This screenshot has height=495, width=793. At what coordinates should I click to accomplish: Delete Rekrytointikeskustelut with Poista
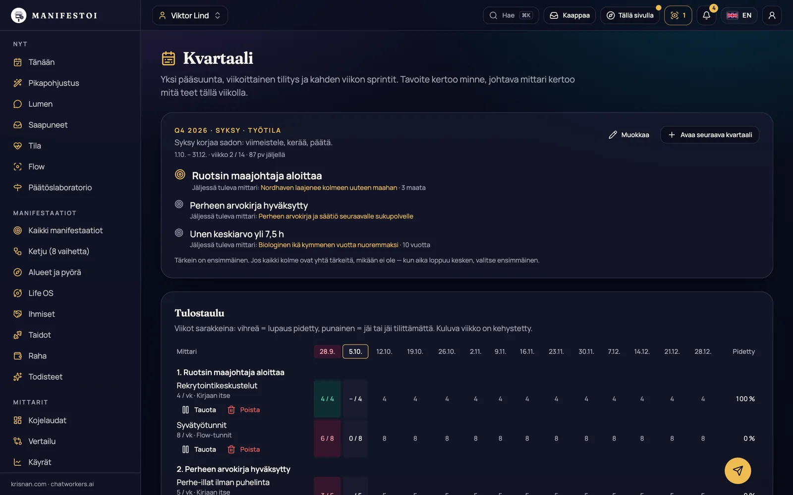click(244, 410)
